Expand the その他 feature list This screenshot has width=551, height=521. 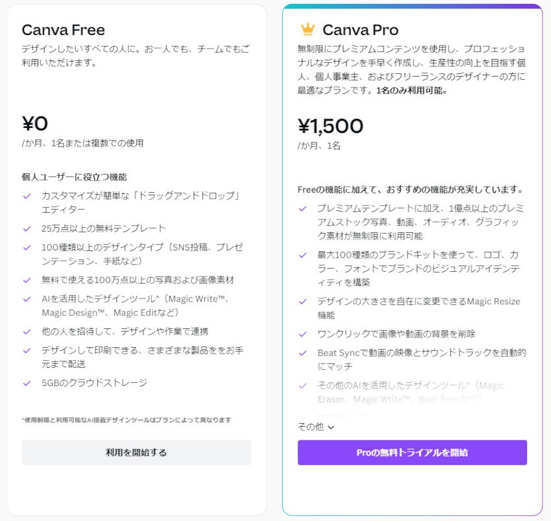[311, 427]
